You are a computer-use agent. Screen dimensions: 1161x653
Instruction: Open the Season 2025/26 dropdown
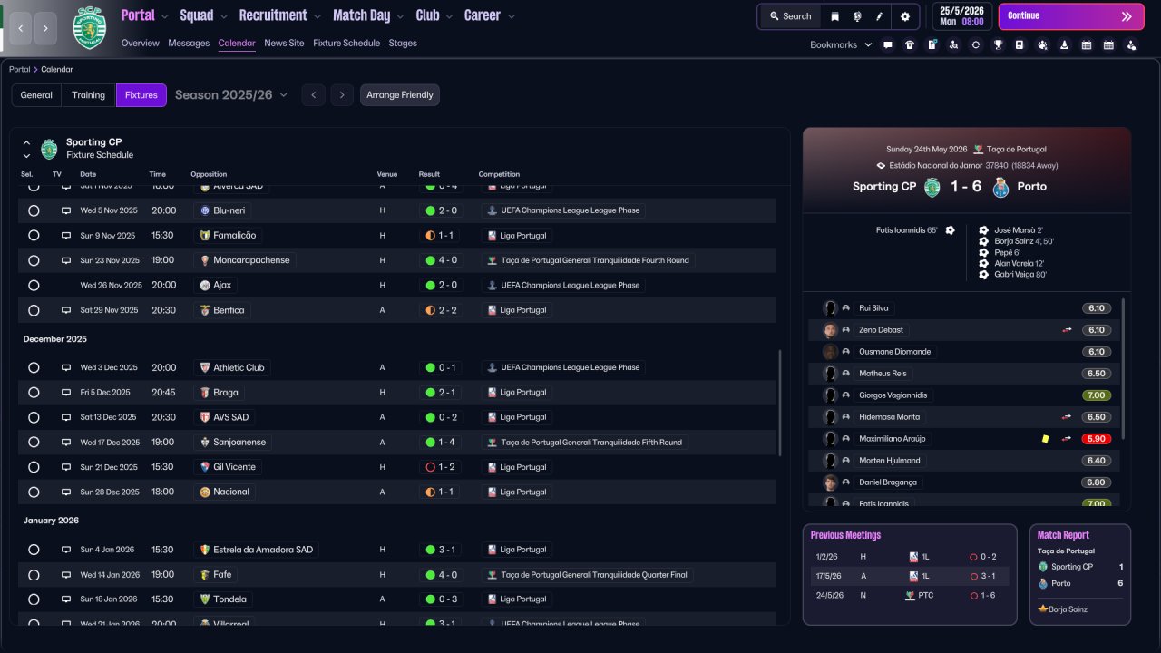click(231, 95)
